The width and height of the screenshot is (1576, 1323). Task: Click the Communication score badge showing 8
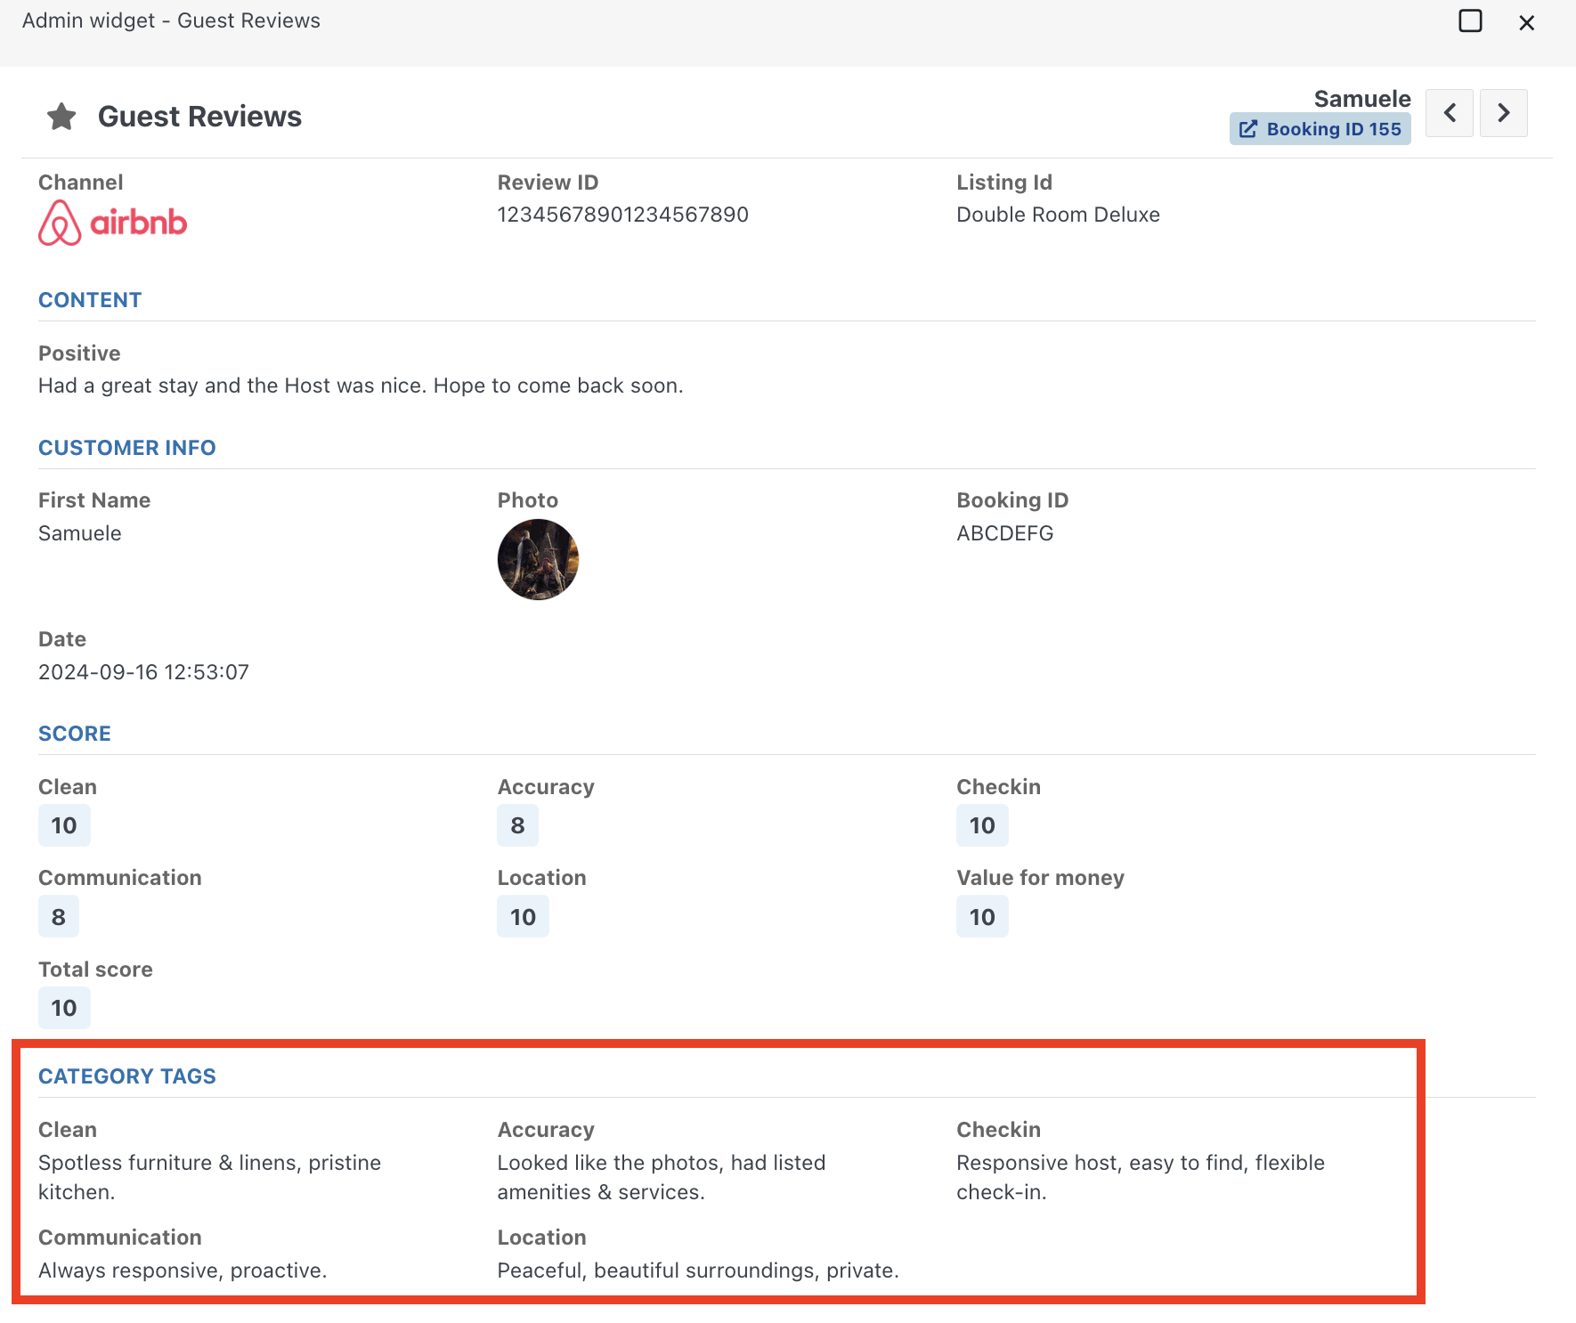[x=59, y=917]
